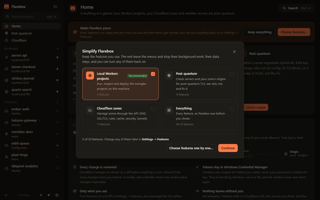The height and width of the screenshot is (200, 320).
Task: Click the Recommended badge
Action: (x=137, y=76)
